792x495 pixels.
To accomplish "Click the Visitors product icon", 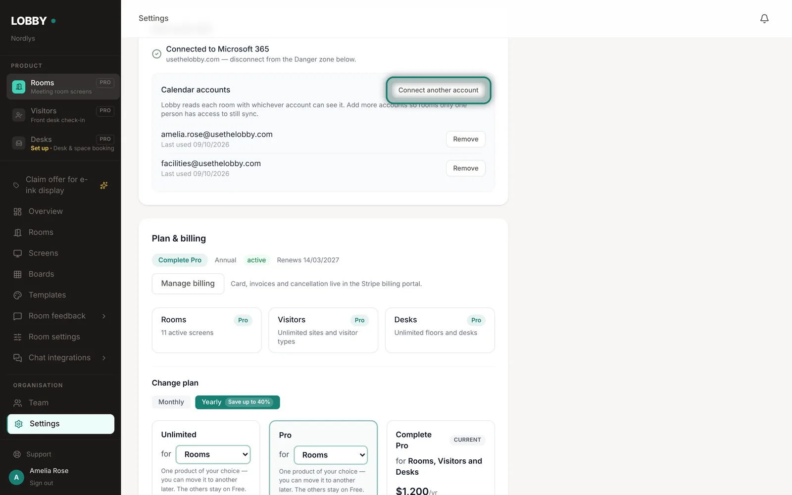I will [19, 115].
